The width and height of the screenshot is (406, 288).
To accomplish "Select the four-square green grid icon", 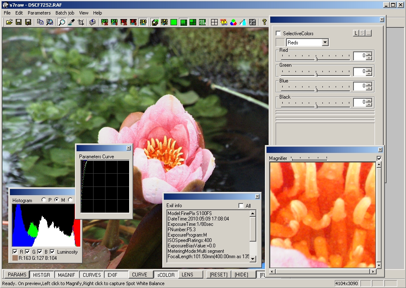I will pos(192,22).
